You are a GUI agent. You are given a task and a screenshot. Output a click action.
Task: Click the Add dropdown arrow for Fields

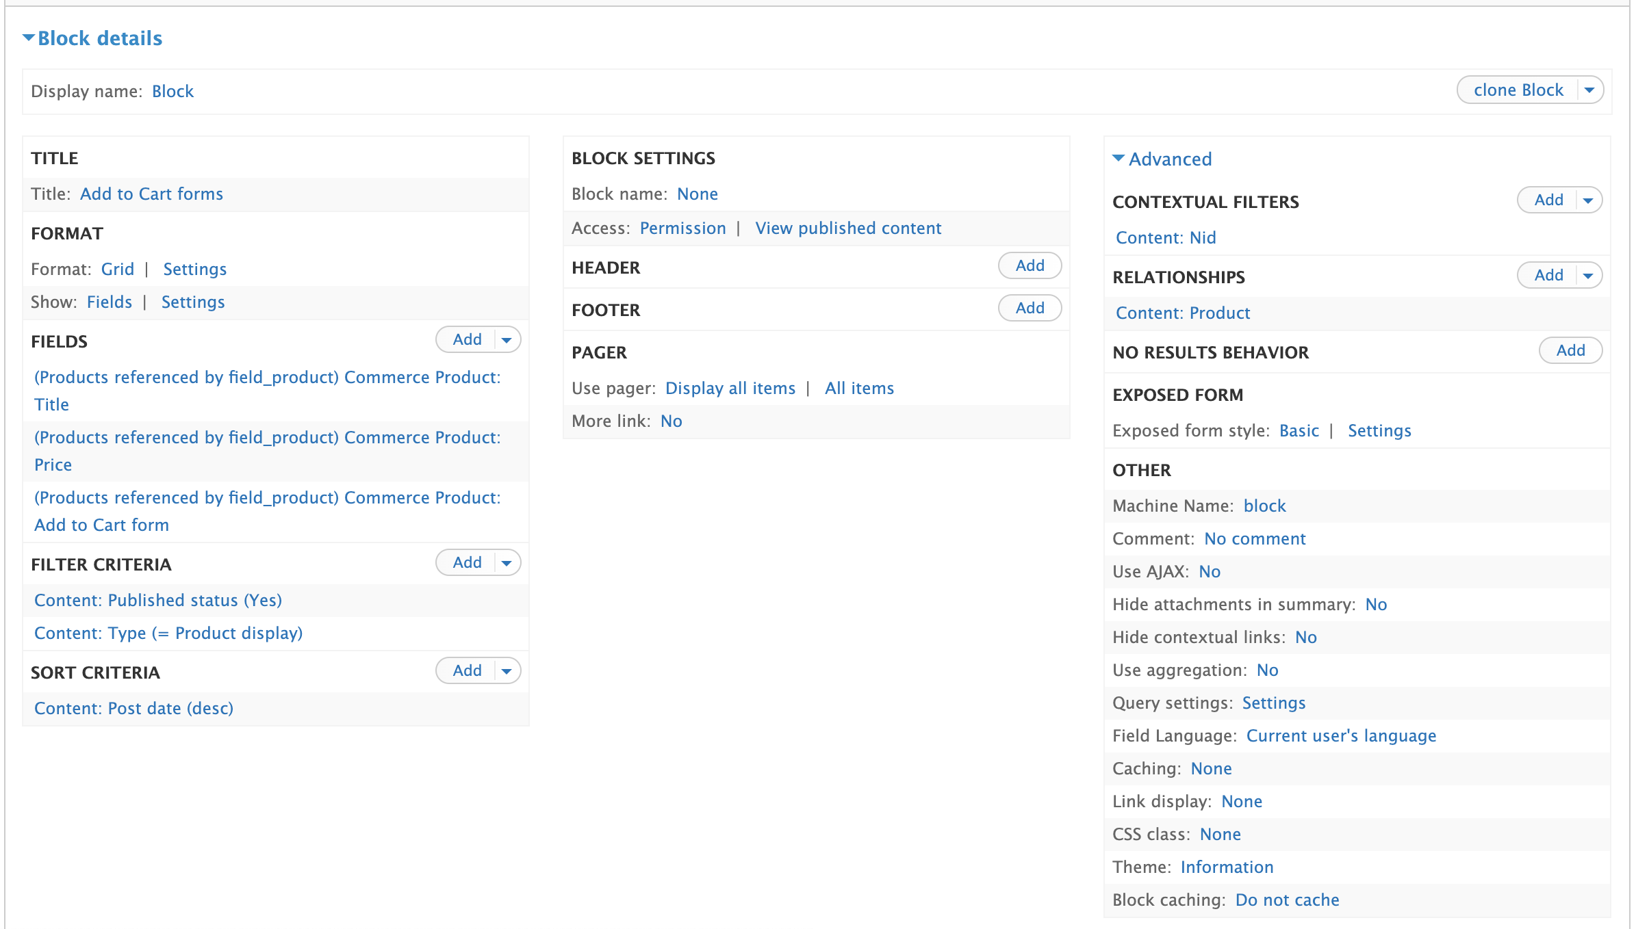coord(508,339)
